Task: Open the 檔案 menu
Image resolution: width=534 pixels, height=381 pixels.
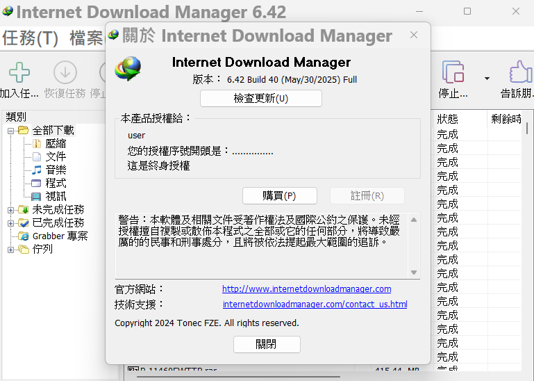Action: pyautogui.click(x=86, y=38)
